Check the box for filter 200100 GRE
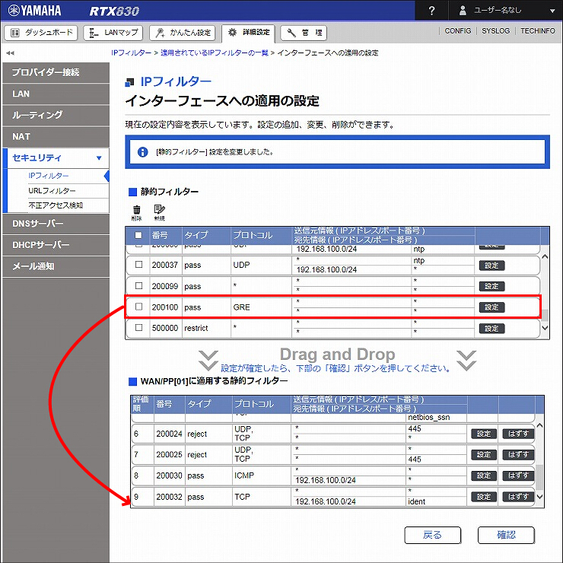This screenshot has width=563, height=563. click(138, 307)
